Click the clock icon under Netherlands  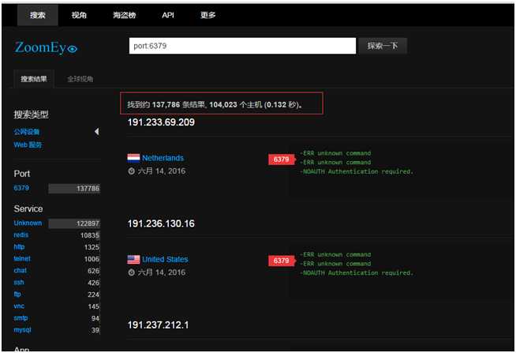click(x=131, y=171)
